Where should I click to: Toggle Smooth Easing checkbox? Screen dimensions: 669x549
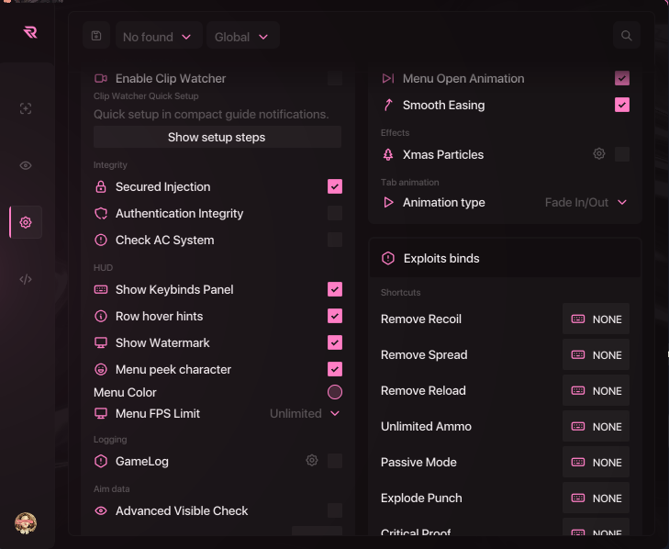point(622,105)
